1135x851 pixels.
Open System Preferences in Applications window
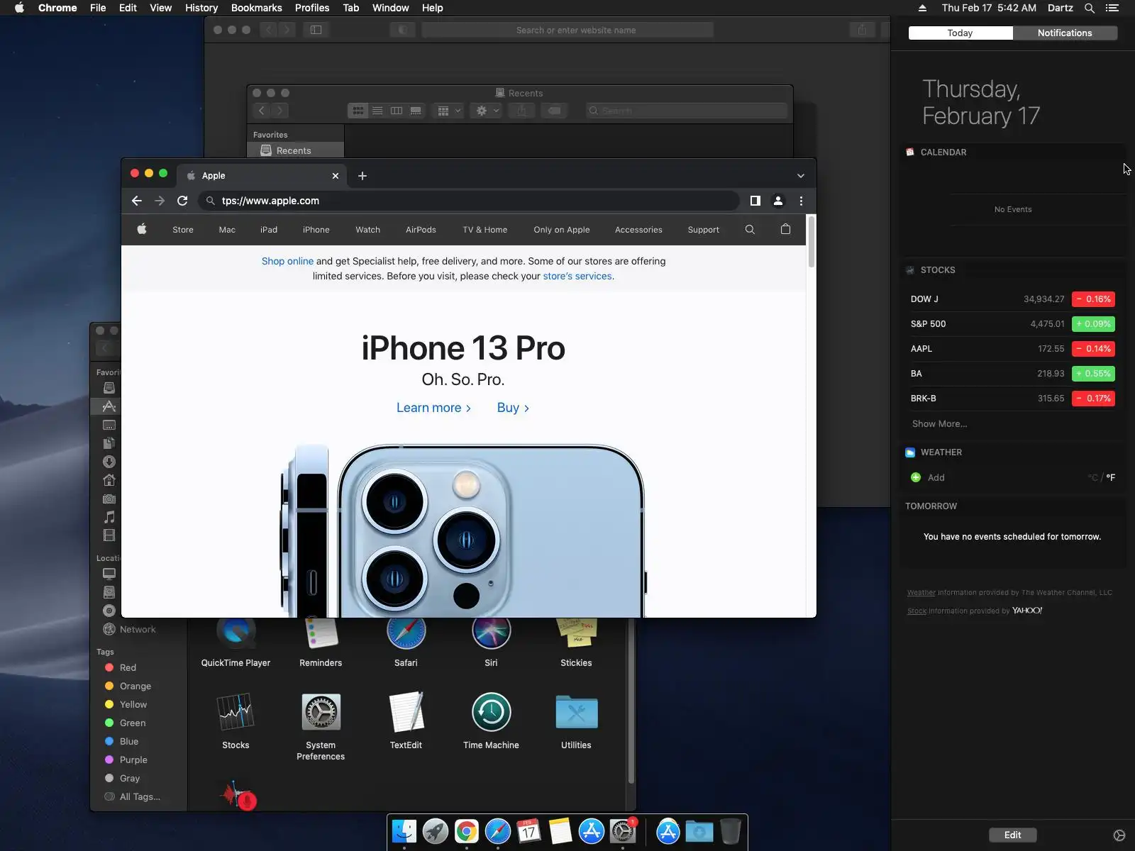(321, 712)
